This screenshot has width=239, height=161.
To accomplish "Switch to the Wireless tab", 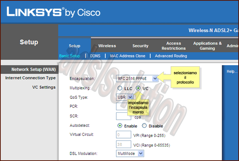I will point(107,46).
